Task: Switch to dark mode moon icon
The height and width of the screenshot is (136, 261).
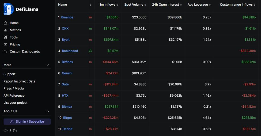Action: click(15, 130)
